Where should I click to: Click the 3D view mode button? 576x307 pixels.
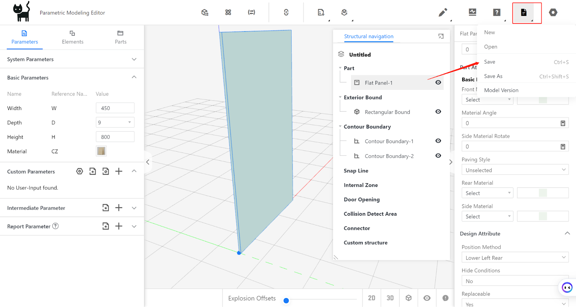pos(390,298)
